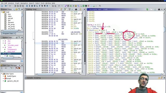The image size is (166, 93).
Task: Select the .got.plt section in Program Trees
Action: (10, 18)
